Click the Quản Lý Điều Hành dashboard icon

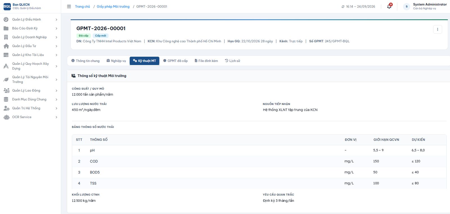[x=6, y=20]
